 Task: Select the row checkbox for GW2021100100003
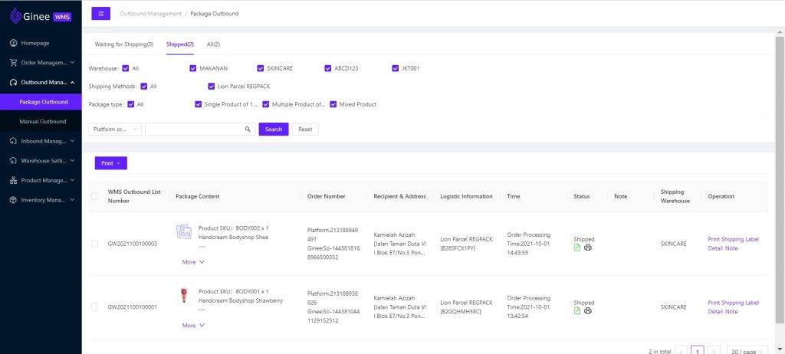point(94,244)
